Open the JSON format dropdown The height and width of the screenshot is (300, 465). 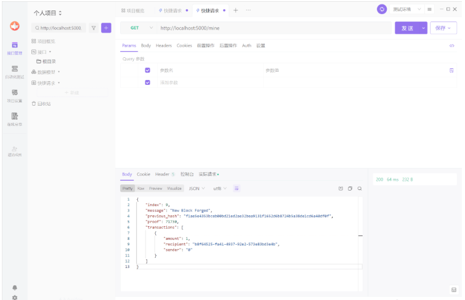[x=197, y=188]
